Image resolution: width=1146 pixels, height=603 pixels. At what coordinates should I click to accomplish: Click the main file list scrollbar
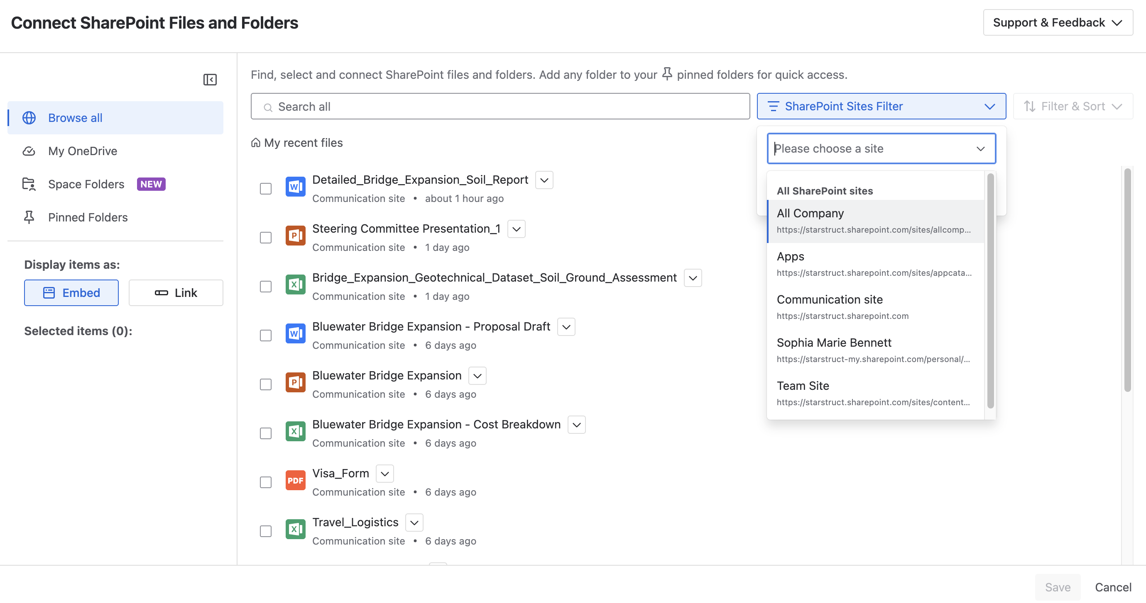[1127, 280]
